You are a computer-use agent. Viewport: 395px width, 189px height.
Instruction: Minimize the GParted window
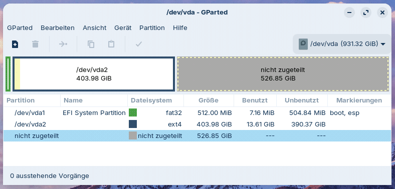[349, 12]
